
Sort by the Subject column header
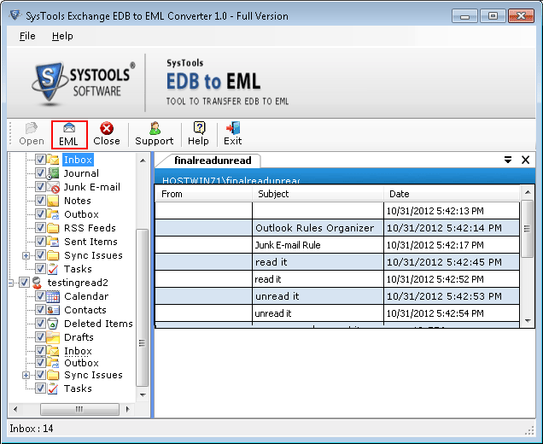click(318, 194)
